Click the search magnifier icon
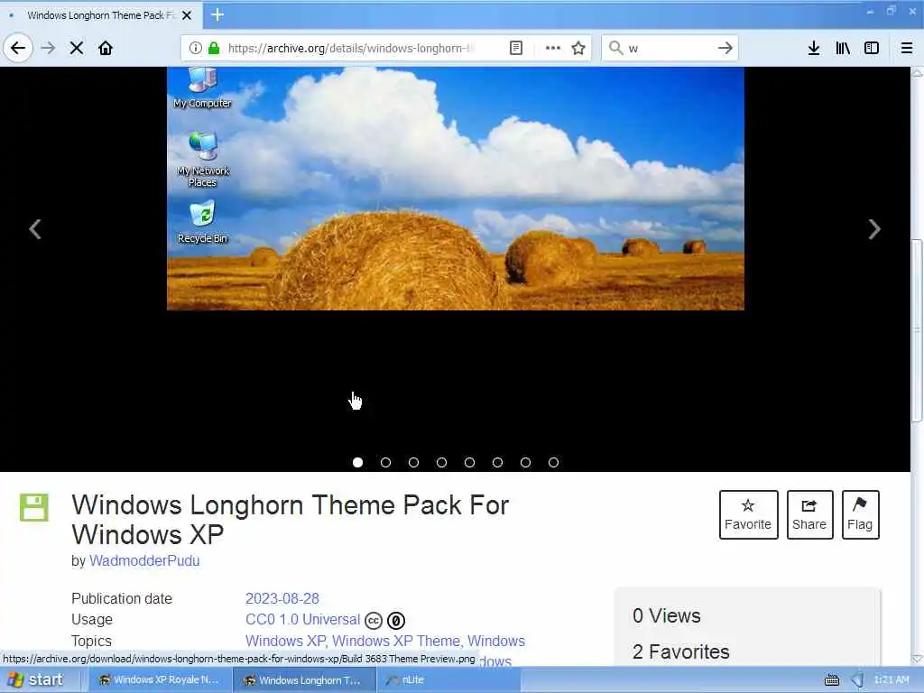Viewport: 924px width, 693px height. pos(615,48)
